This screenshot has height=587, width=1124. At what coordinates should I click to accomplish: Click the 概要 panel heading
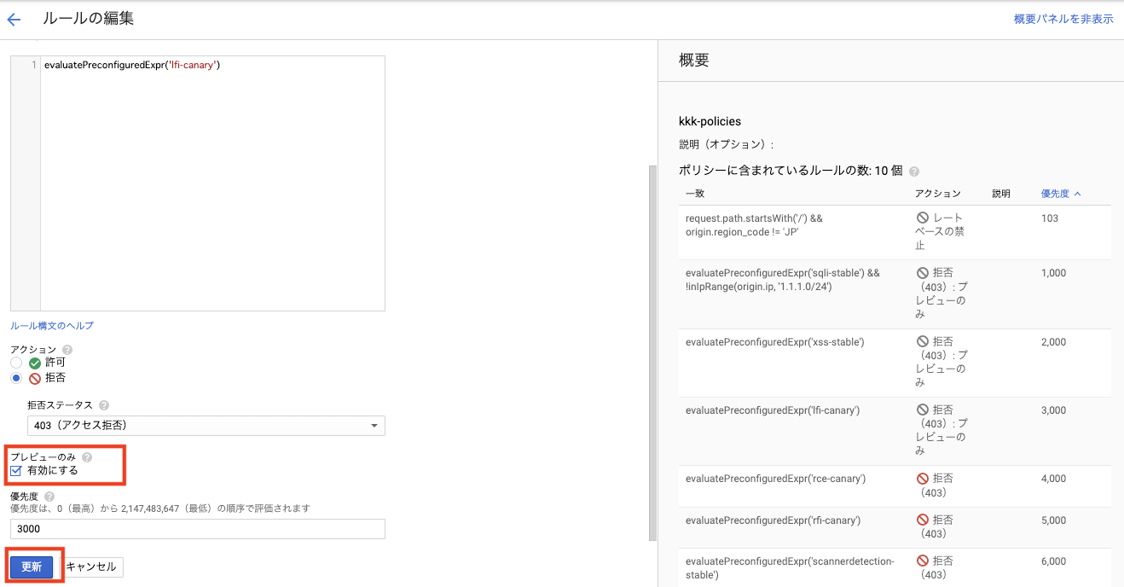tap(693, 61)
